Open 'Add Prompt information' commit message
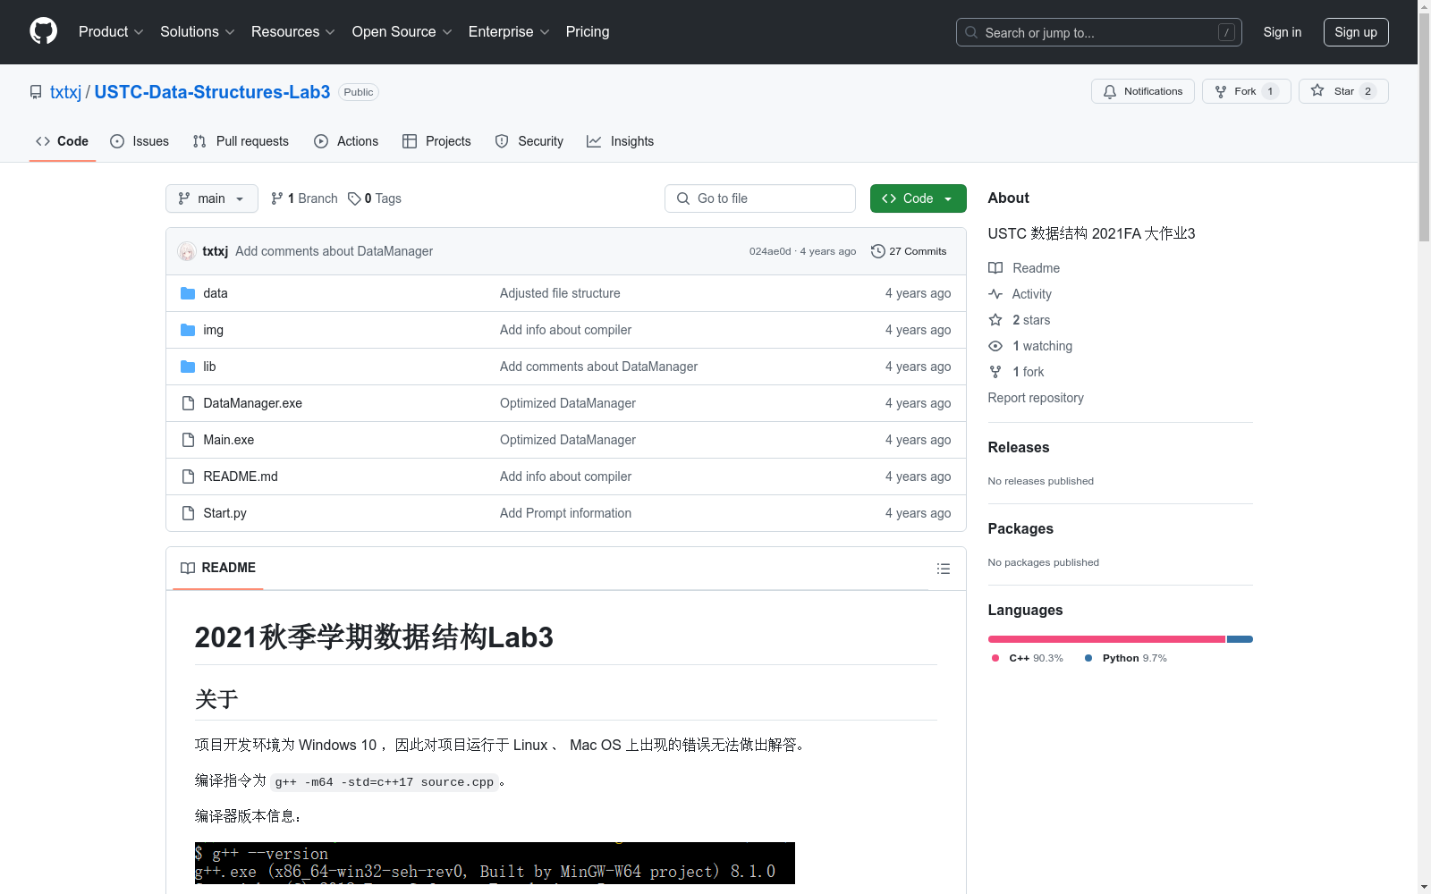This screenshot has width=1431, height=894. (x=565, y=513)
